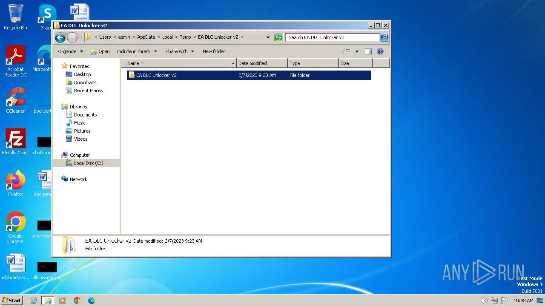545x306 pixels.
Task: Open the address bar history dropdown
Action: coord(268,37)
